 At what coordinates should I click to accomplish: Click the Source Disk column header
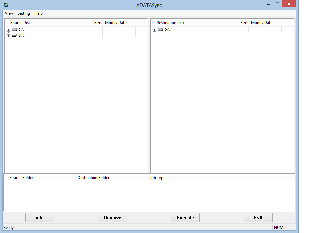pos(37,23)
